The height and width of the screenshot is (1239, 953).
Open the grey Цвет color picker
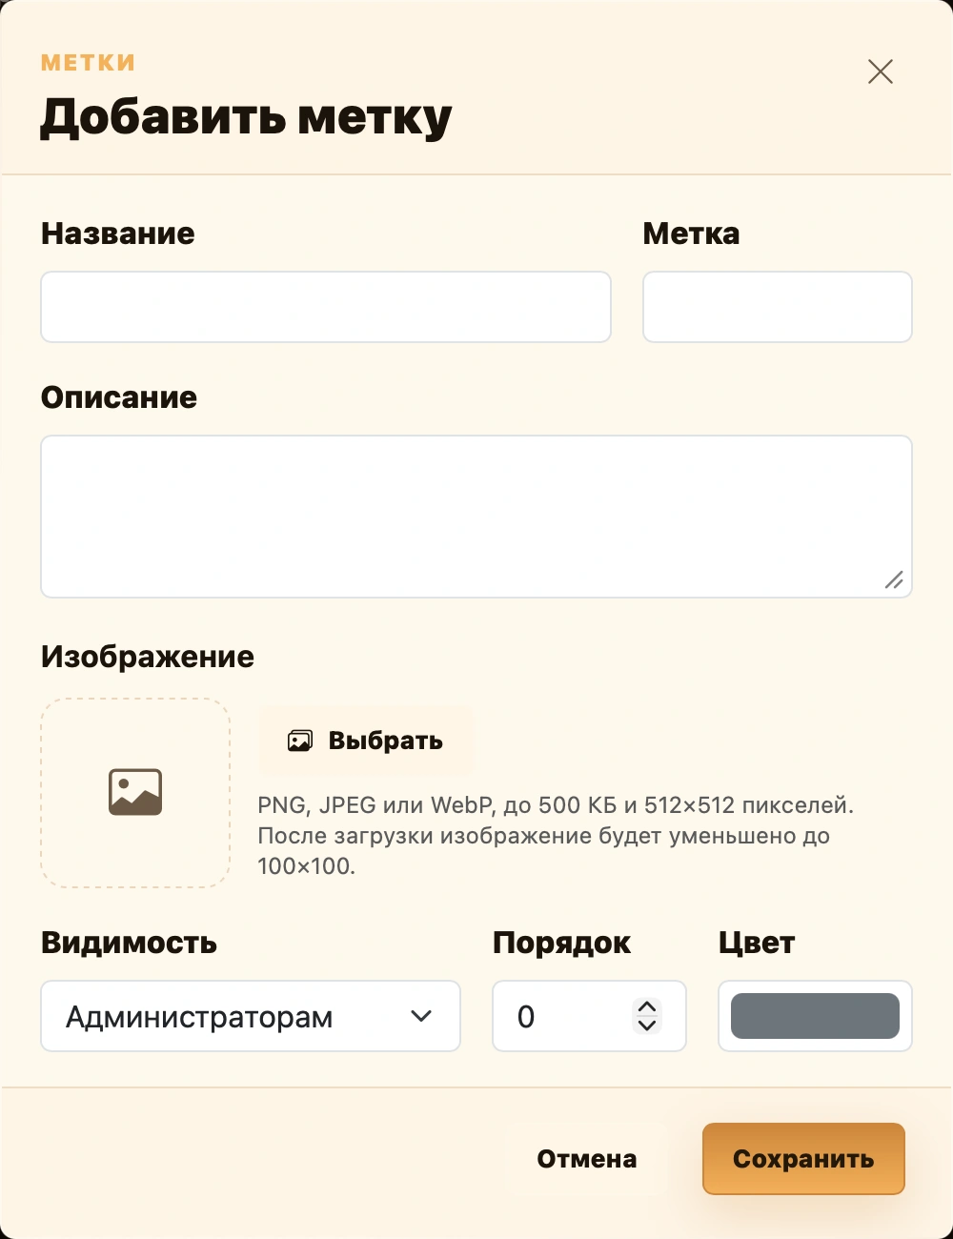[815, 1016]
